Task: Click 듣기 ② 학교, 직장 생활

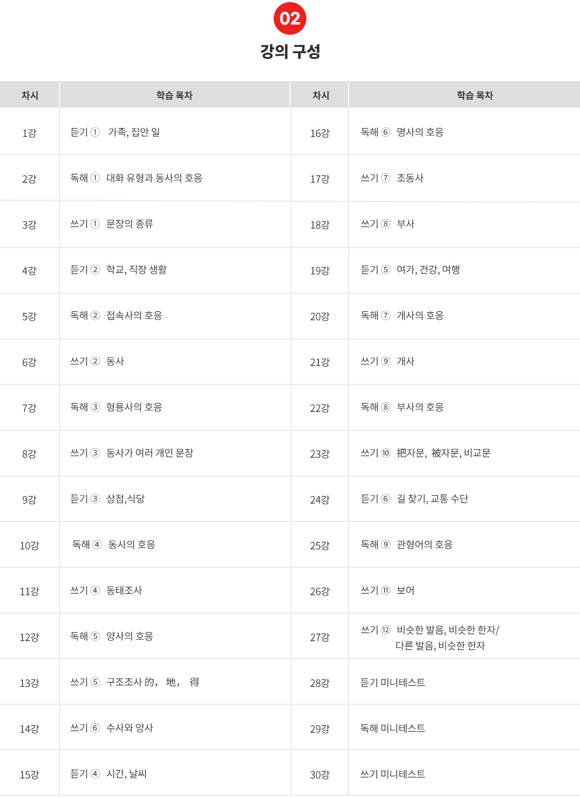Action: click(119, 270)
